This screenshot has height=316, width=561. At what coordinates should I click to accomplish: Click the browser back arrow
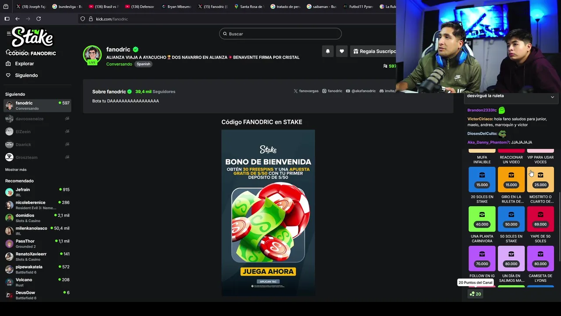pyautogui.click(x=18, y=19)
